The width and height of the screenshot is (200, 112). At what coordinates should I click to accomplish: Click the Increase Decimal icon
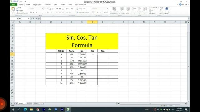pyautogui.click(x=104, y=12)
